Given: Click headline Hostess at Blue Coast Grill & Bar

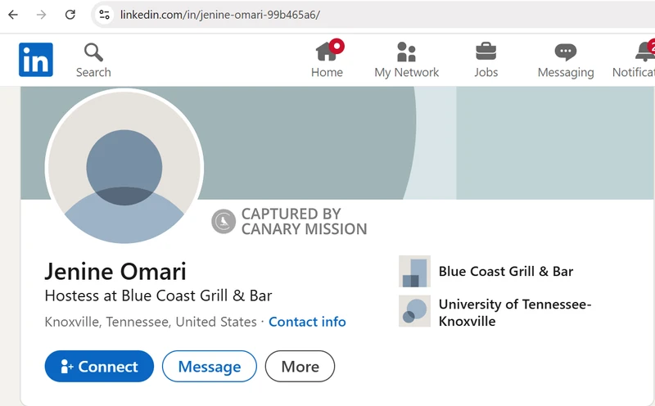Looking at the screenshot, I should coord(158,295).
